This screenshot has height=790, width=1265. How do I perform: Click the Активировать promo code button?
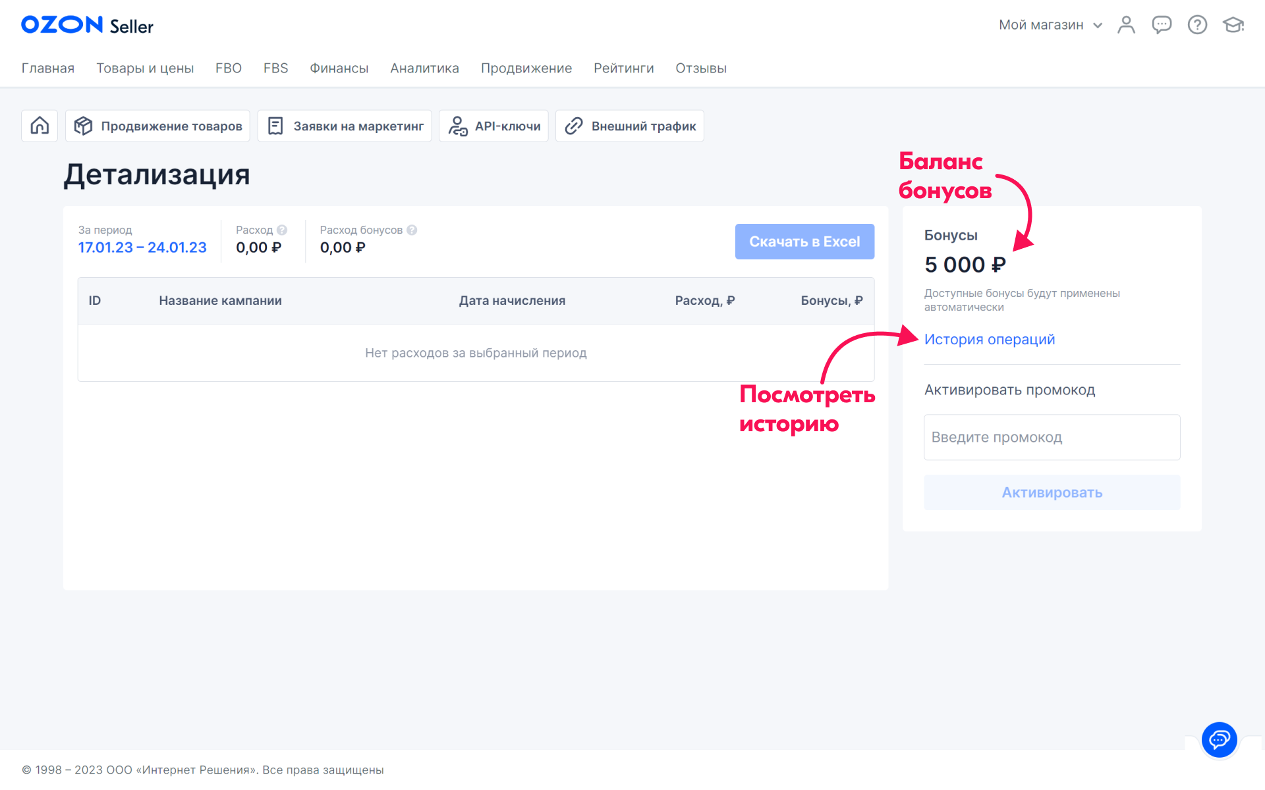point(1052,492)
